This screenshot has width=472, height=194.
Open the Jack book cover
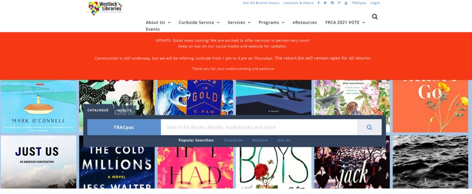click(x=352, y=168)
